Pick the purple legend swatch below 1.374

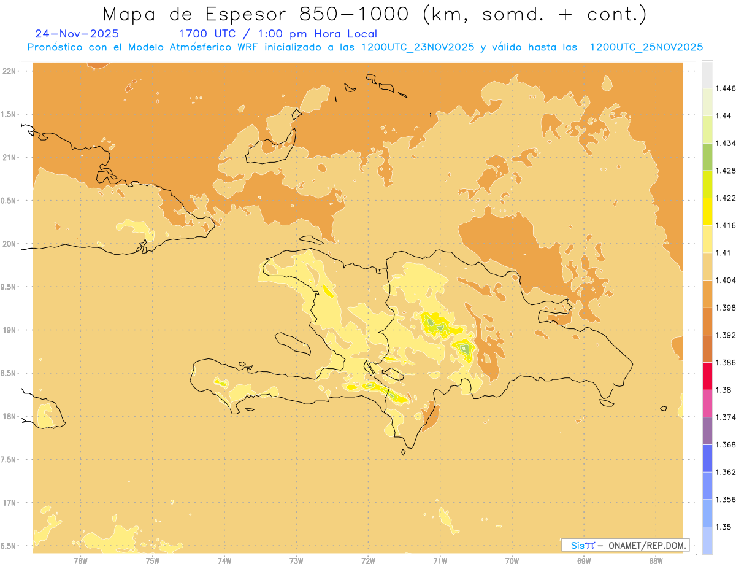(707, 431)
